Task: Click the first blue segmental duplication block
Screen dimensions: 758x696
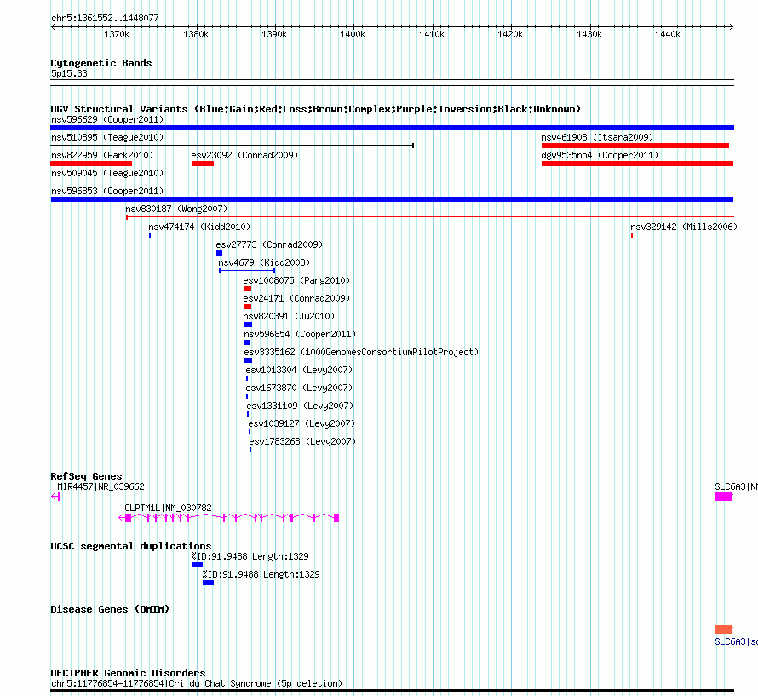Action: 198,565
